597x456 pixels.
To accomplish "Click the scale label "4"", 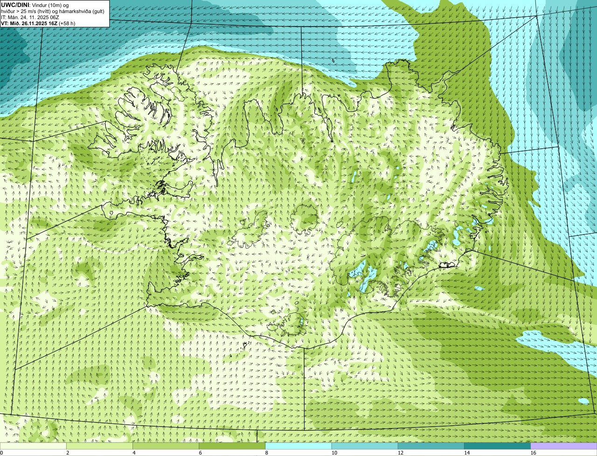I will pos(134,453).
